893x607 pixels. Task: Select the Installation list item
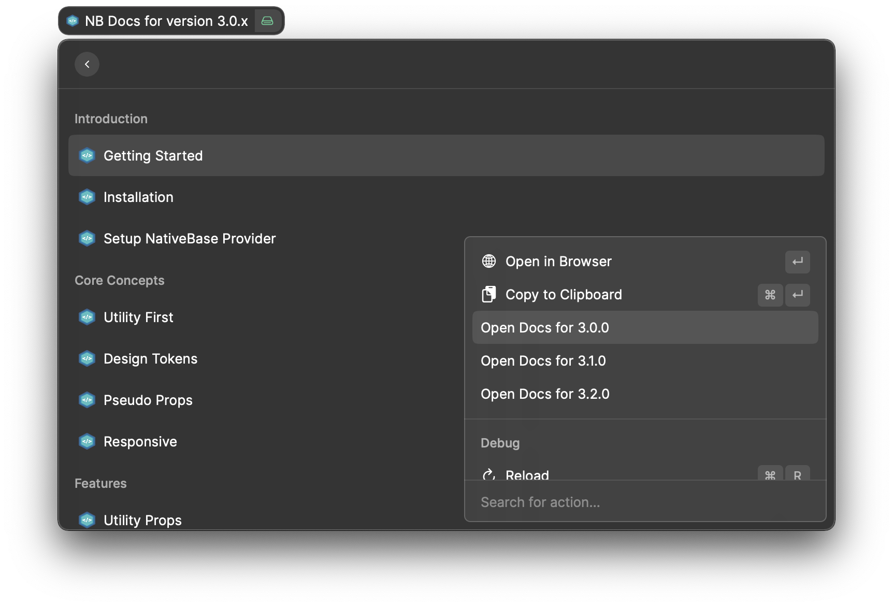(x=446, y=197)
